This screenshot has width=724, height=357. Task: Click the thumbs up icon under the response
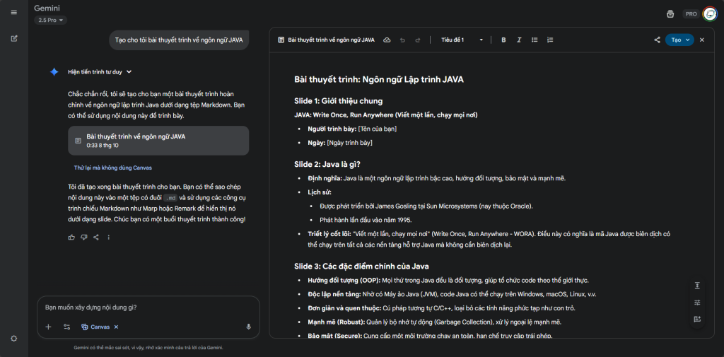[x=72, y=238]
